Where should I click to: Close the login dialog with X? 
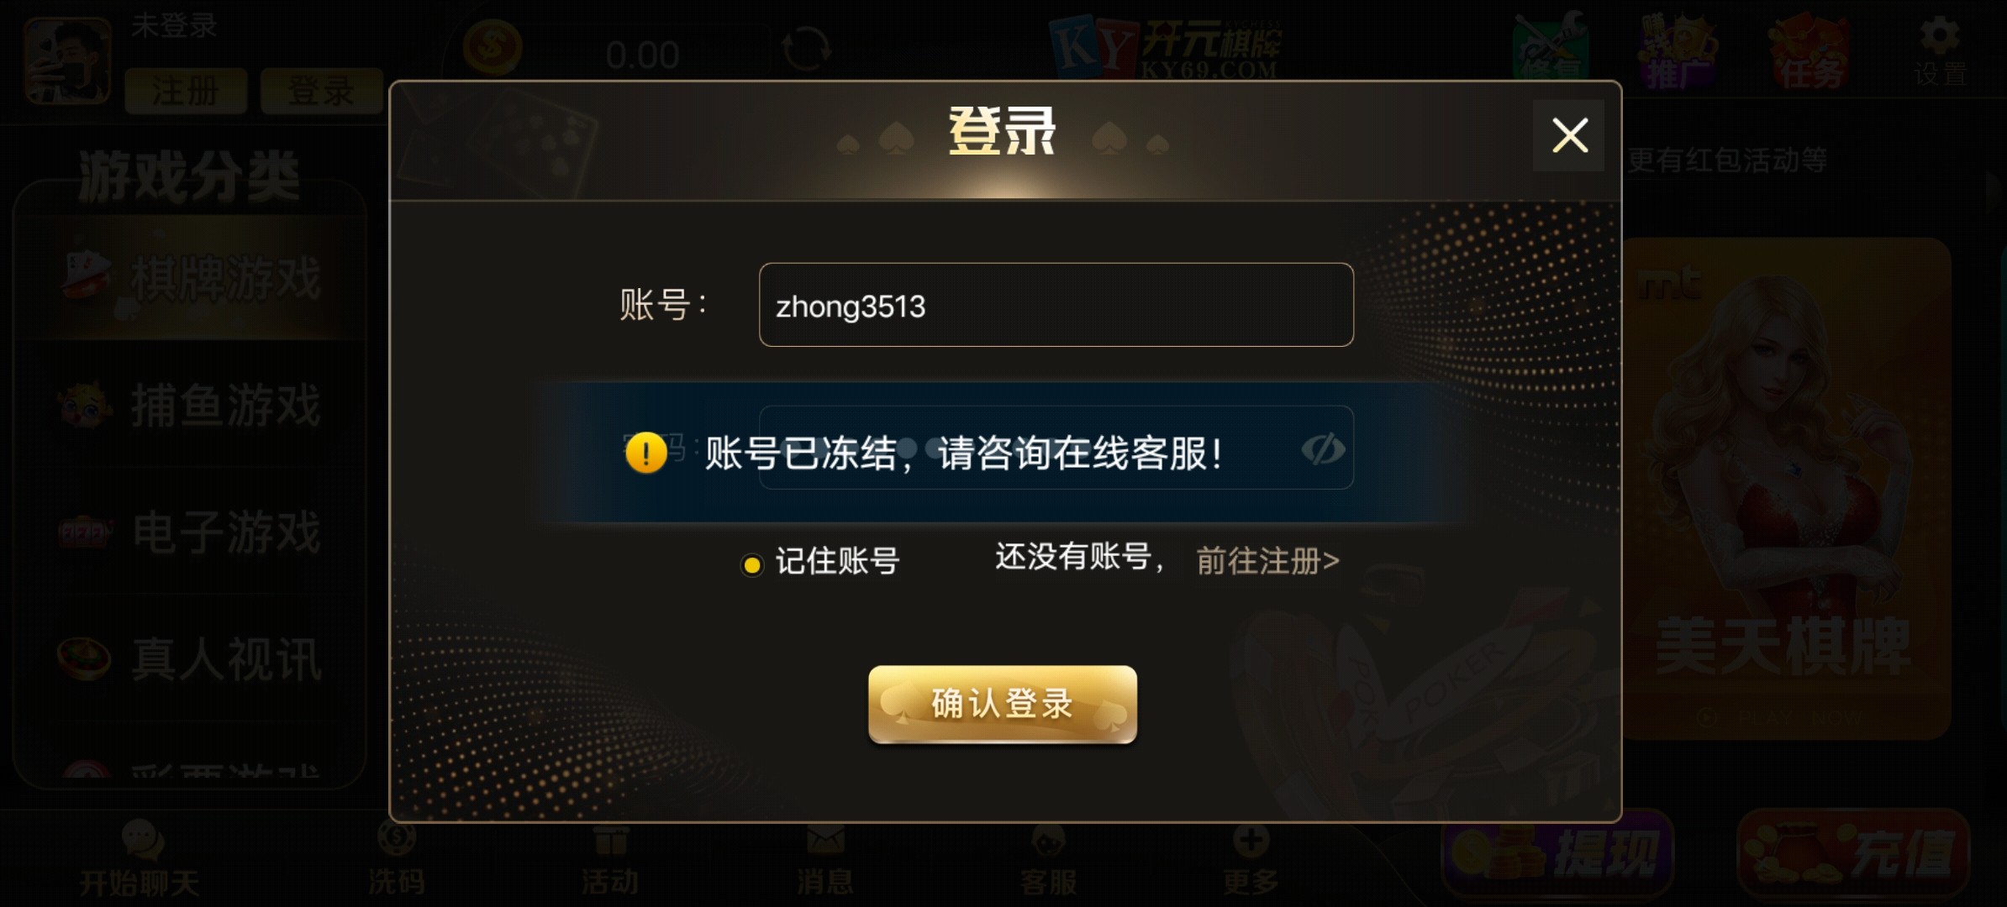tap(1568, 135)
